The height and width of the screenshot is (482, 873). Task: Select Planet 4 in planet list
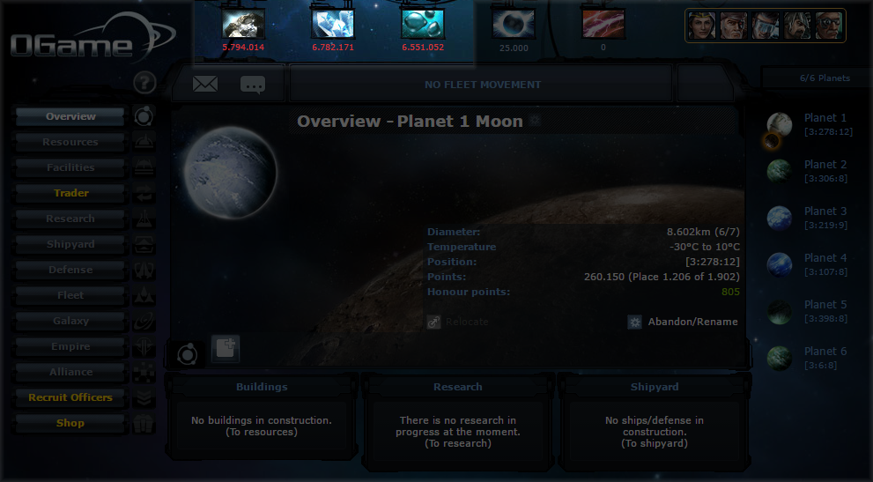coord(809,264)
